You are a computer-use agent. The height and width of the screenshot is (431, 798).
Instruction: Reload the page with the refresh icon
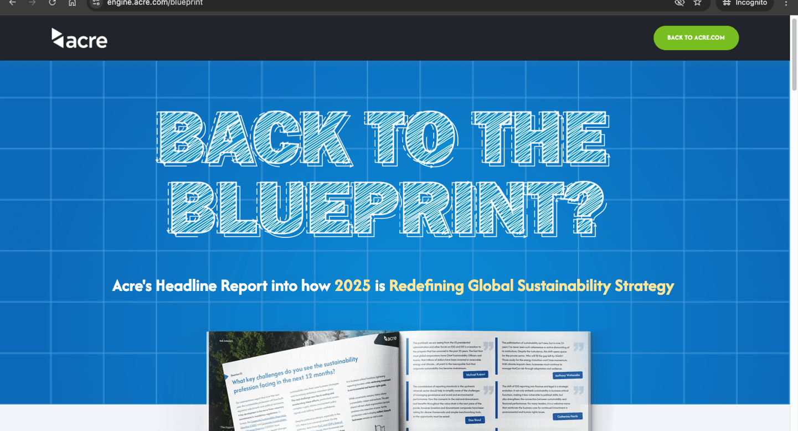(x=52, y=3)
